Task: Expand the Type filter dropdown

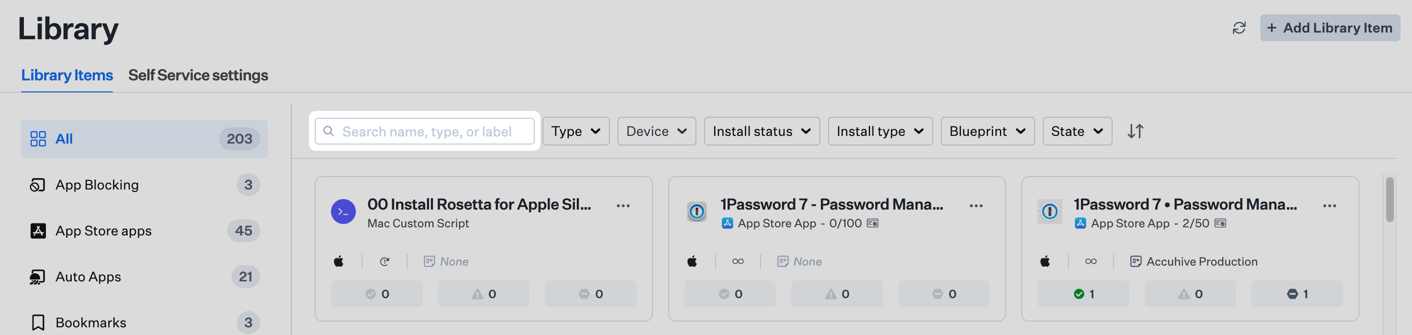Action: click(x=575, y=132)
